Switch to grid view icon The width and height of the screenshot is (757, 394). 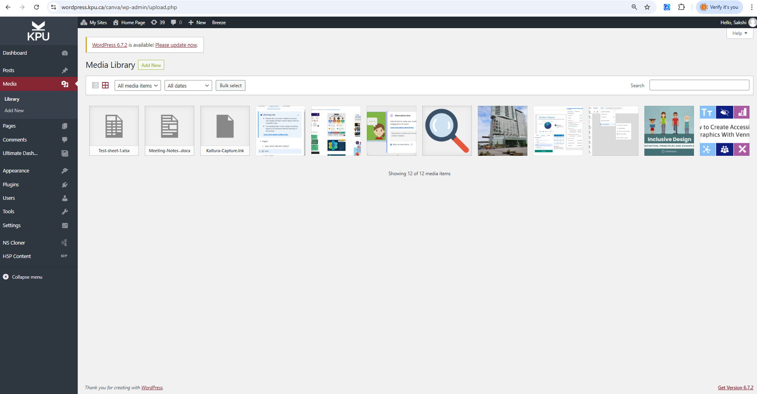[105, 85]
